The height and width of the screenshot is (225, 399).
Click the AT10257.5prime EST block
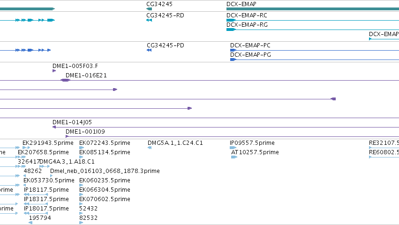tap(234, 157)
